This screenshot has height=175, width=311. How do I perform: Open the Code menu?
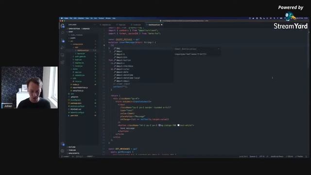[x=66, y=18]
